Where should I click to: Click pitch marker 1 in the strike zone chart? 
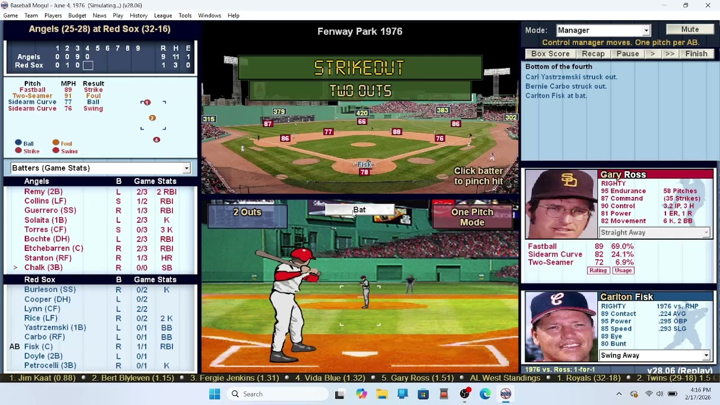click(x=147, y=102)
